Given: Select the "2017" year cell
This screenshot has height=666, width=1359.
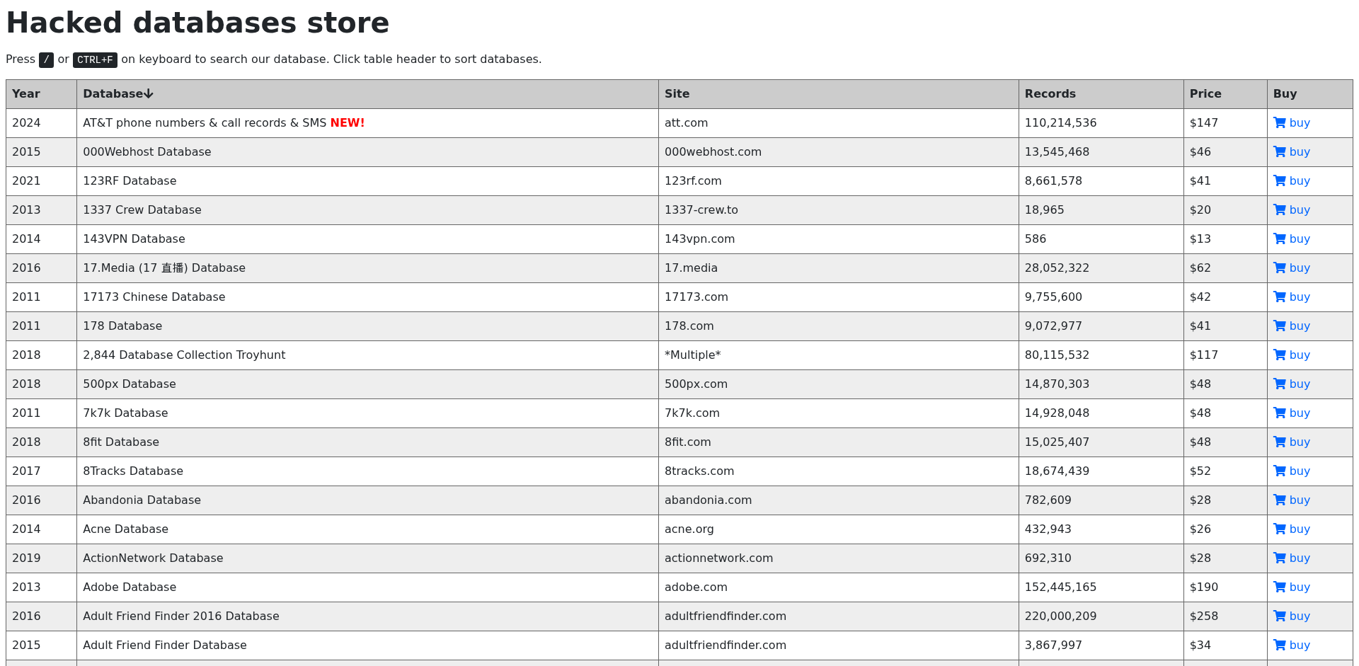Looking at the screenshot, I should [x=41, y=471].
